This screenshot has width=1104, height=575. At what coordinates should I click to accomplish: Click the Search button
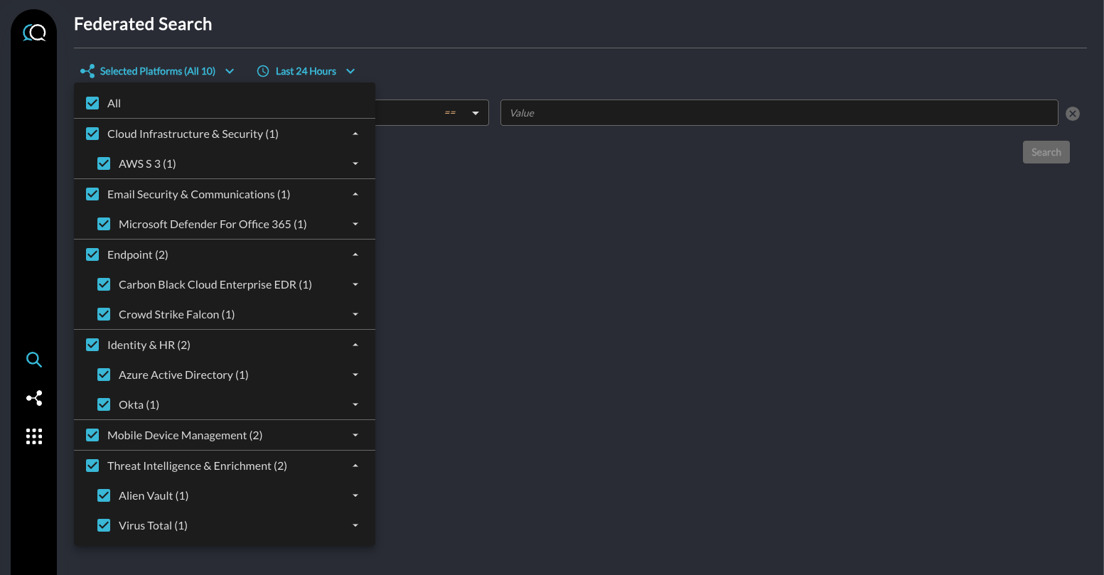point(1046,152)
